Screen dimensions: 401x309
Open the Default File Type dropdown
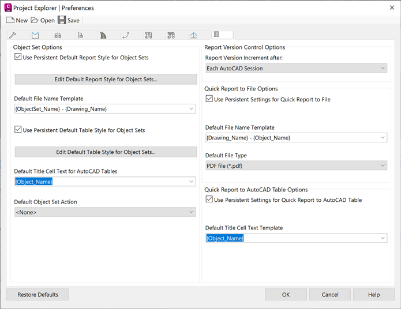pos(296,165)
